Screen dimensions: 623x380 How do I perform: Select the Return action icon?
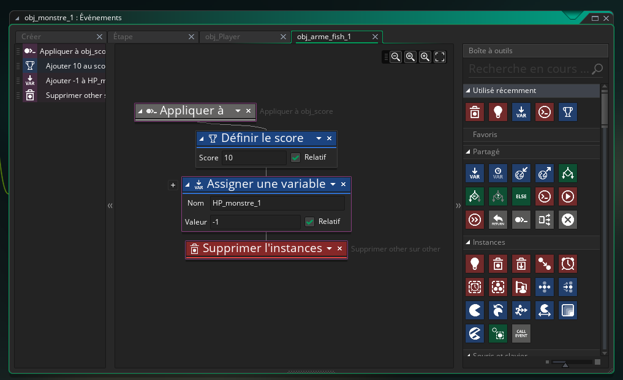[497, 220]
